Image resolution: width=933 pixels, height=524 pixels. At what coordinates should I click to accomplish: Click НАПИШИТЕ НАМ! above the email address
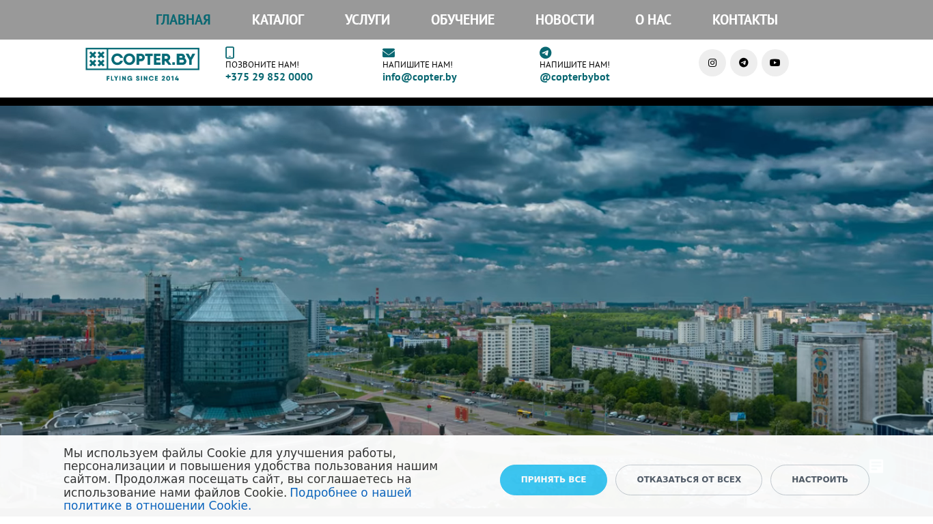pos(417,65)
